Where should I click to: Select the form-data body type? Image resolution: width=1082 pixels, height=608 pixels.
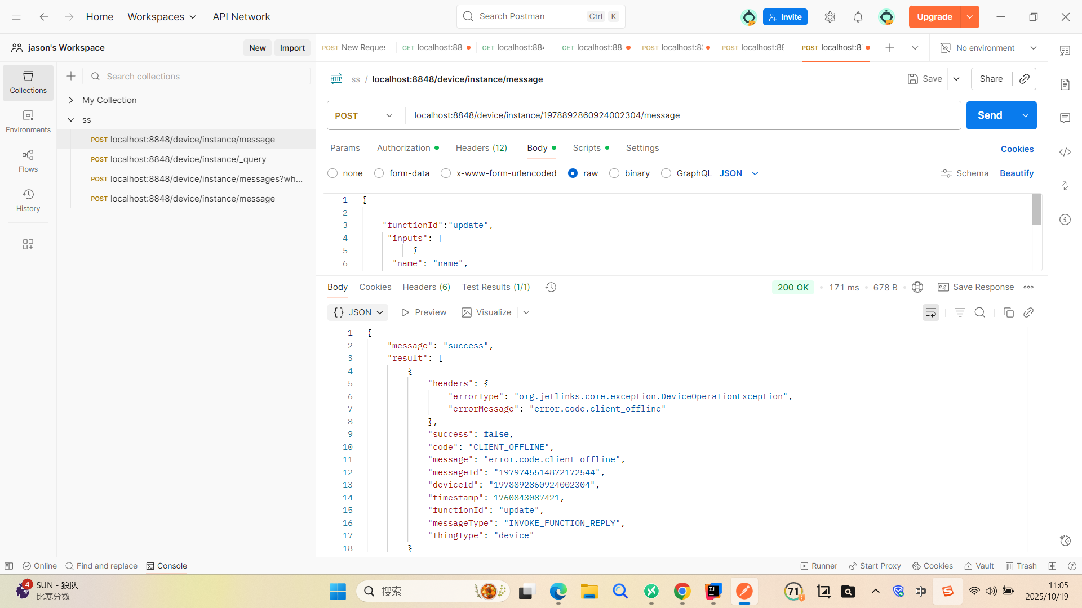click(379, 173)
